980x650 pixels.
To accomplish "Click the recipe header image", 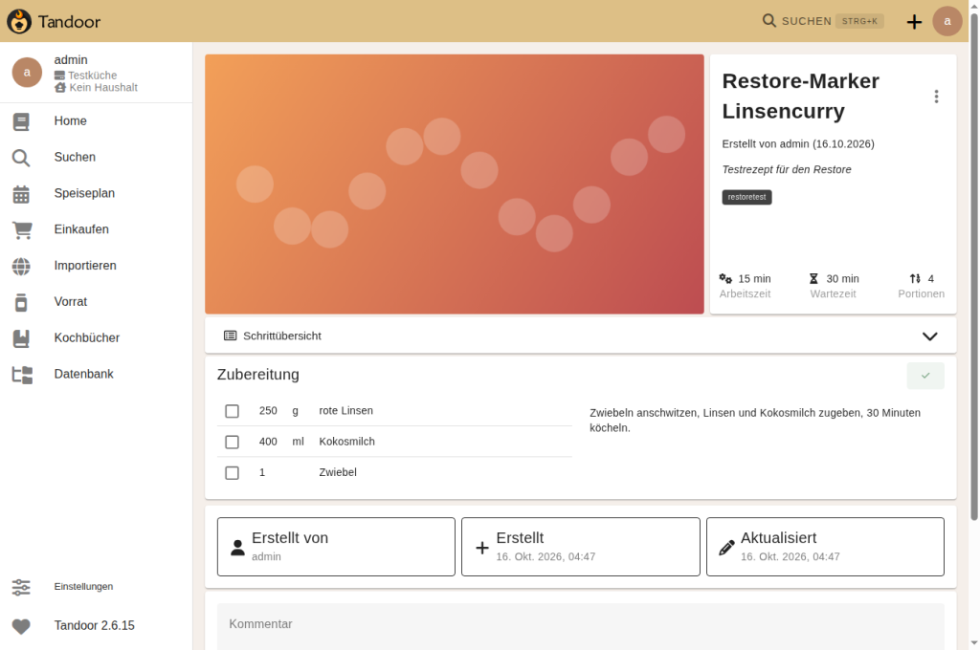I will coord(455,184).
